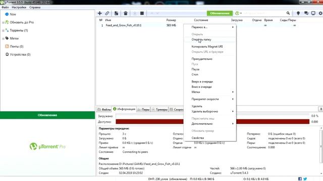Select the Feed_and_Grow_Fish_v0.10.1 torrent row
This screenshot has height=181, width=323.
(x=140, y=25)
